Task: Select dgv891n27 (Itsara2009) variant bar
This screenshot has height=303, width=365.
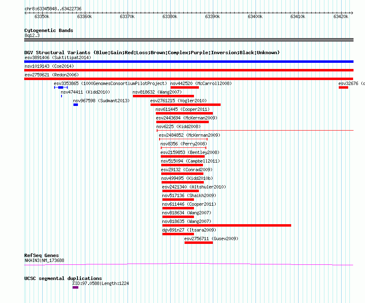Action: (178, 234)
